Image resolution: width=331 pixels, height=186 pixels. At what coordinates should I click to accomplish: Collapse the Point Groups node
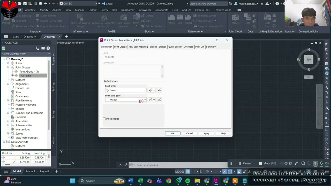click(x=8, y=67)
